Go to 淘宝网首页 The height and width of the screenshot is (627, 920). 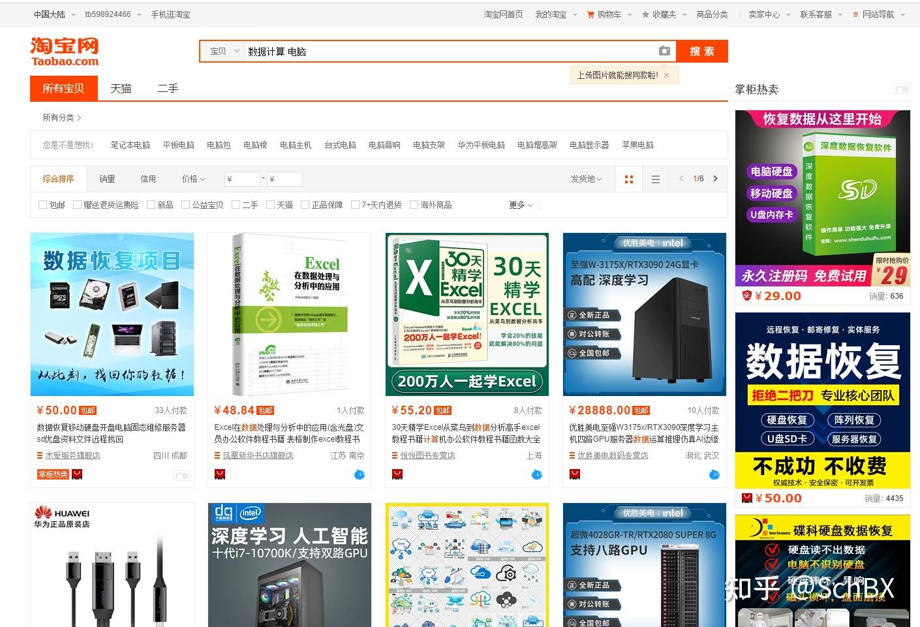click(x=503, y=14)
